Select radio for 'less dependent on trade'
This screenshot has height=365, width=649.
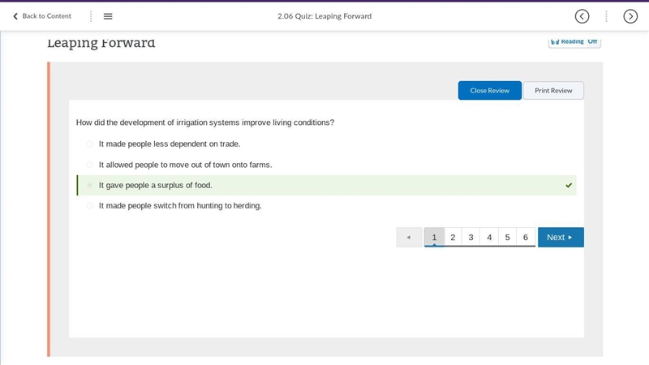89,144
